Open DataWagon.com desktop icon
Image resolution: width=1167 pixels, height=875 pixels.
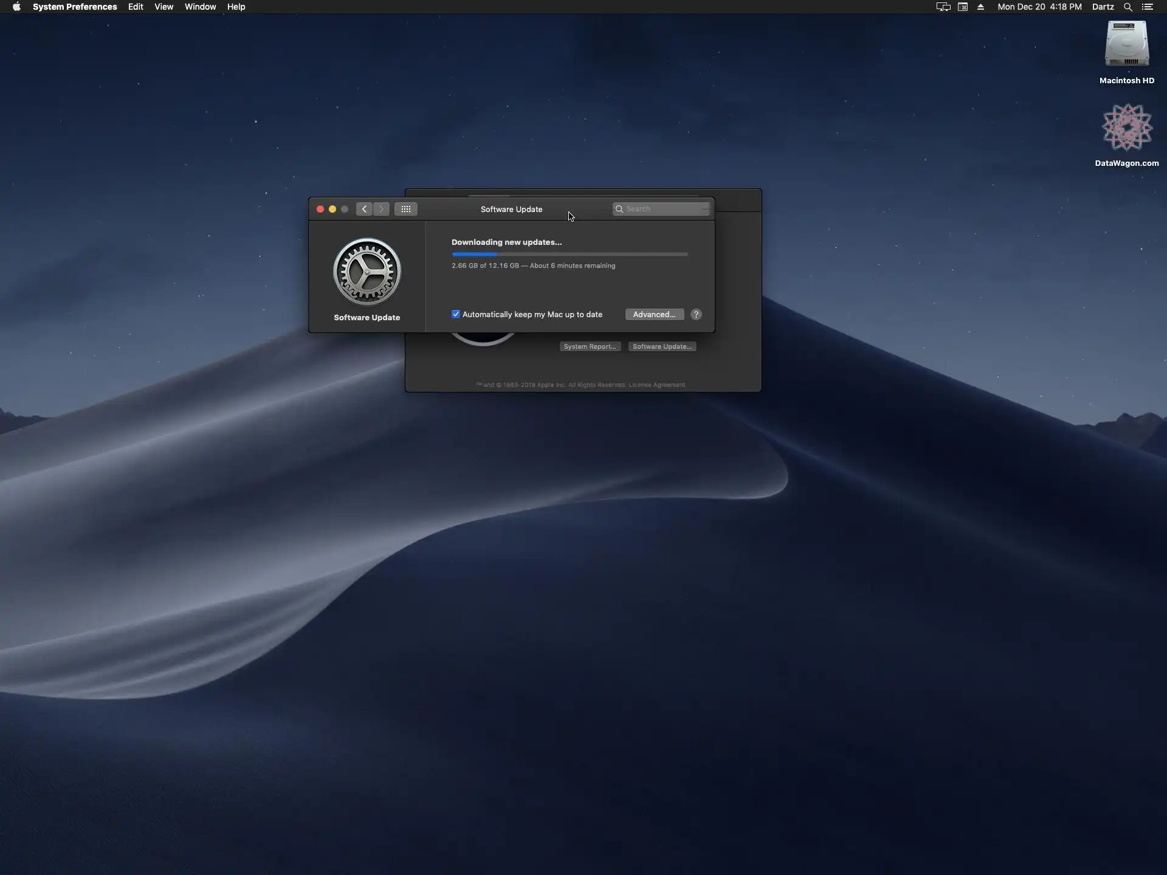pyautogui.click(x=1126, y=128)
